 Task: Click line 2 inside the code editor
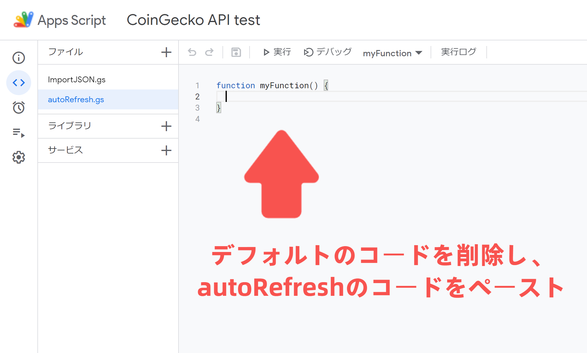pos(280,97)
